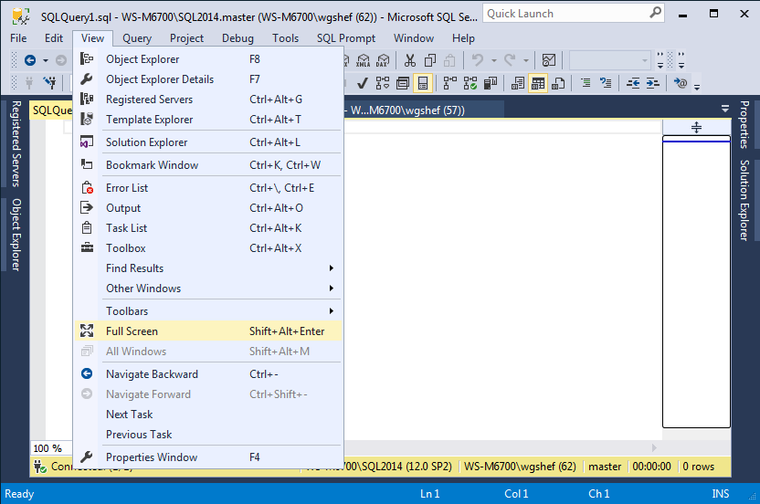Open Template Explorer from the menu
This screenshot has height=504, width=760.
click(x=208, y=120)
